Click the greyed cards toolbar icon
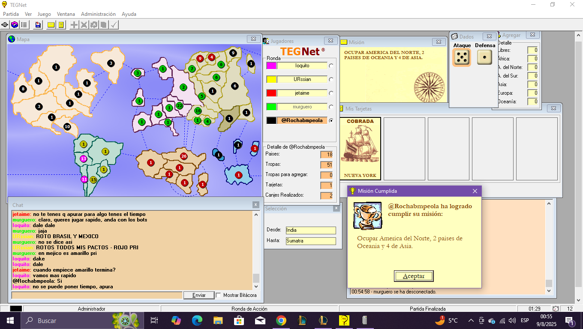The image size is (583, 329). pos(104,25)
